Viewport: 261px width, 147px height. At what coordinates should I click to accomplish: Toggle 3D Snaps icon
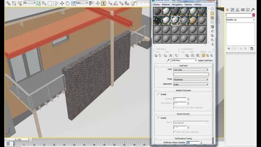pyautogui.click(x=110, y=3)
